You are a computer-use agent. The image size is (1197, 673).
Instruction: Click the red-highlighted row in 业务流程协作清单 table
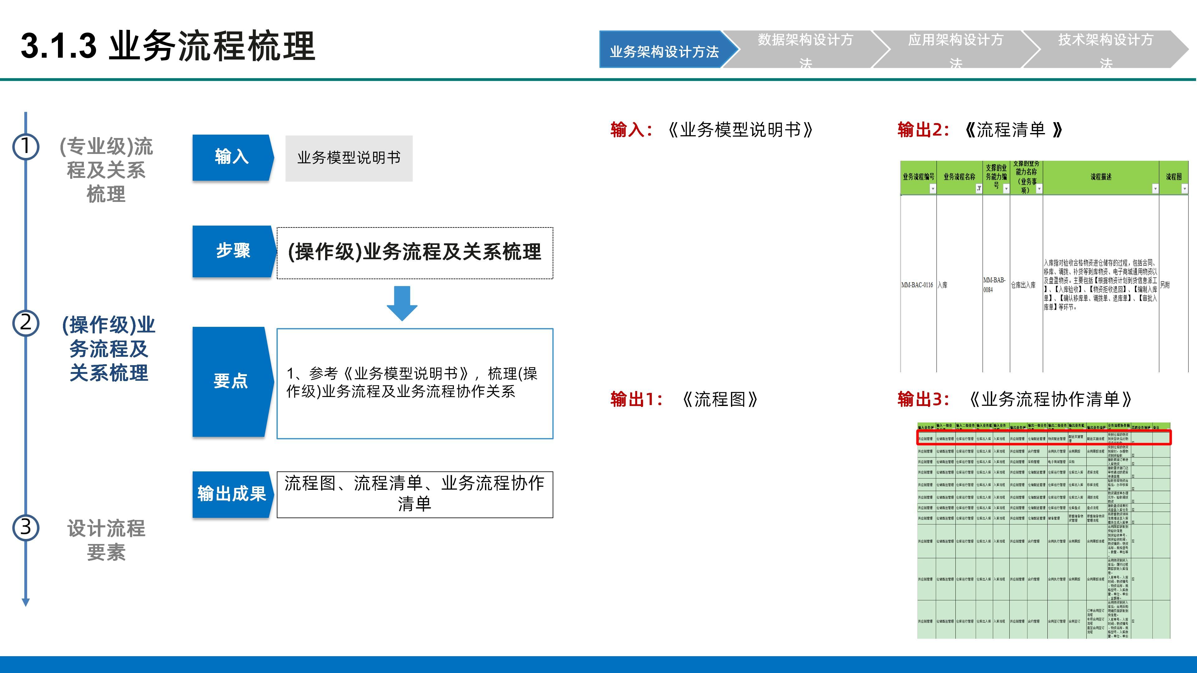point(1044,437)
